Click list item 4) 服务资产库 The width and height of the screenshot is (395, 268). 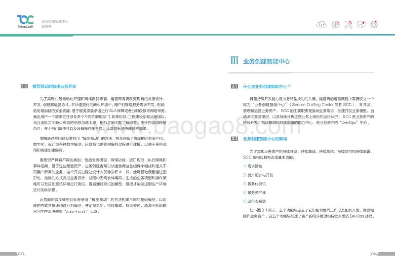click(x=254, y=192)
